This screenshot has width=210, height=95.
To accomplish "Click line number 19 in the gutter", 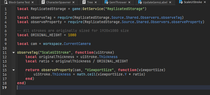I will (4, 88).
